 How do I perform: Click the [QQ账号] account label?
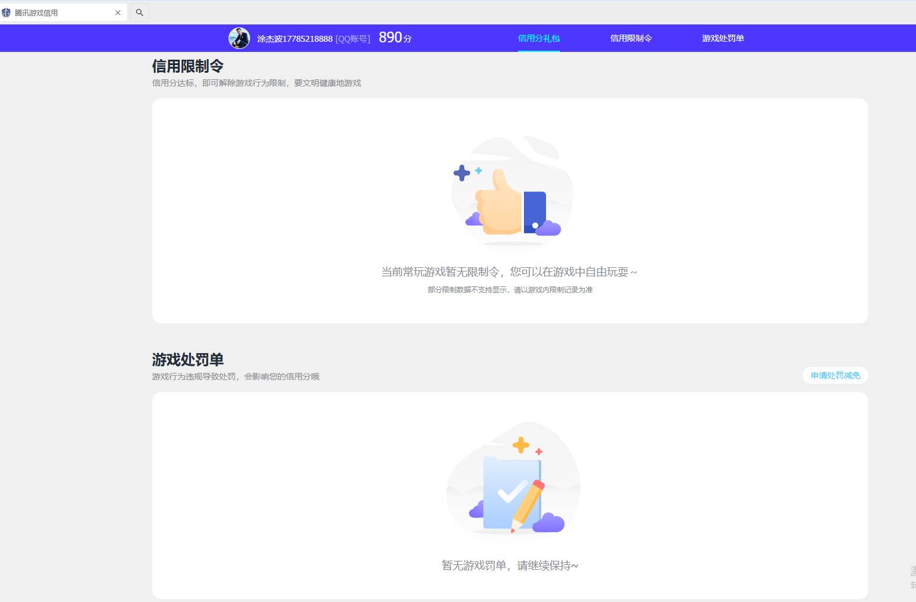click(x=353, y=38)
